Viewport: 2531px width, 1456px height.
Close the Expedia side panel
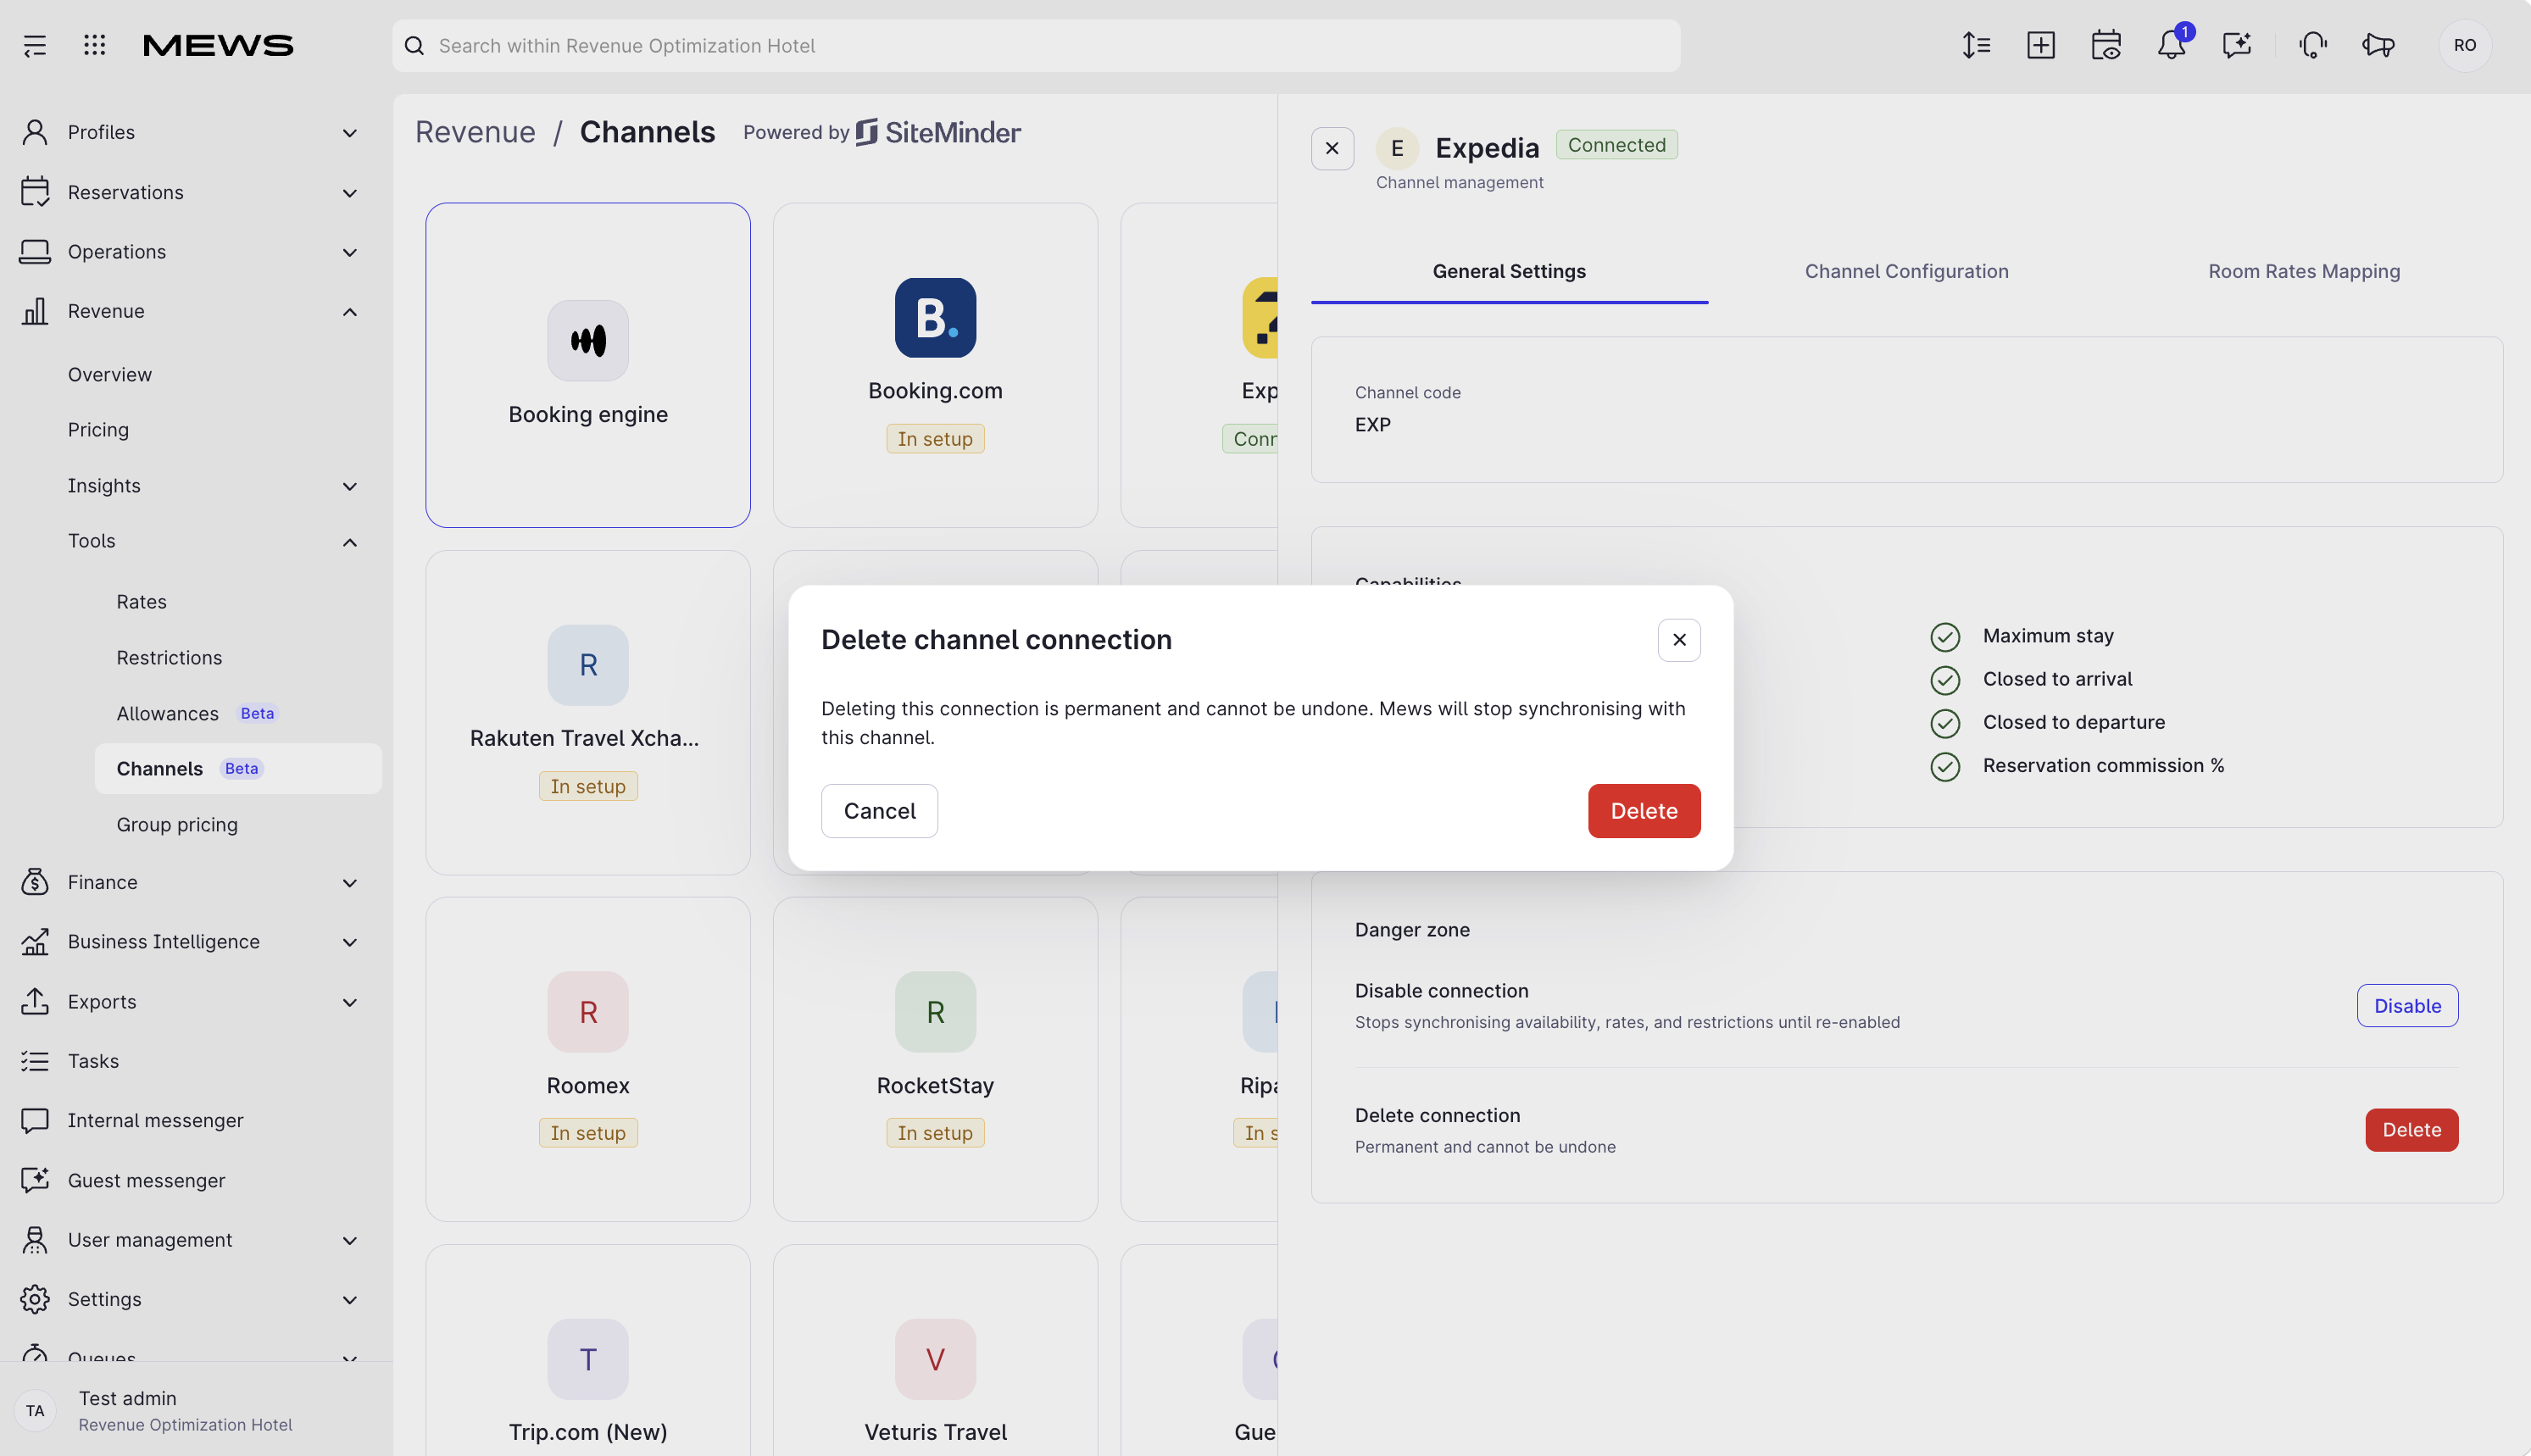click(x=1332, y=149)
